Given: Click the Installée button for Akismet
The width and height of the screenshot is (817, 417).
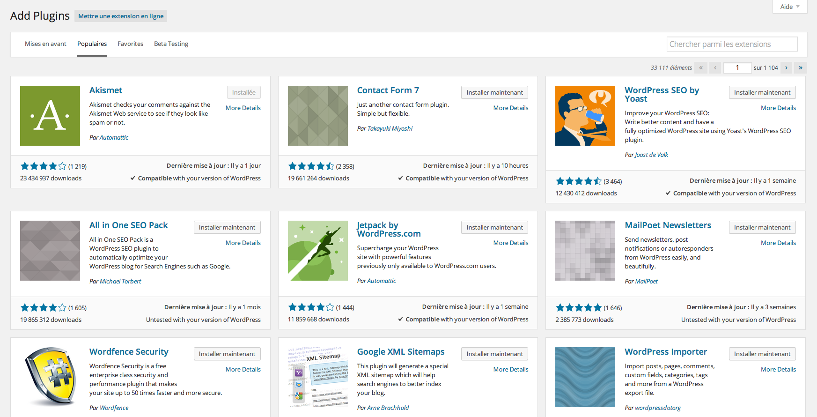Looking at the screenshot, I should tap(244, 92).
